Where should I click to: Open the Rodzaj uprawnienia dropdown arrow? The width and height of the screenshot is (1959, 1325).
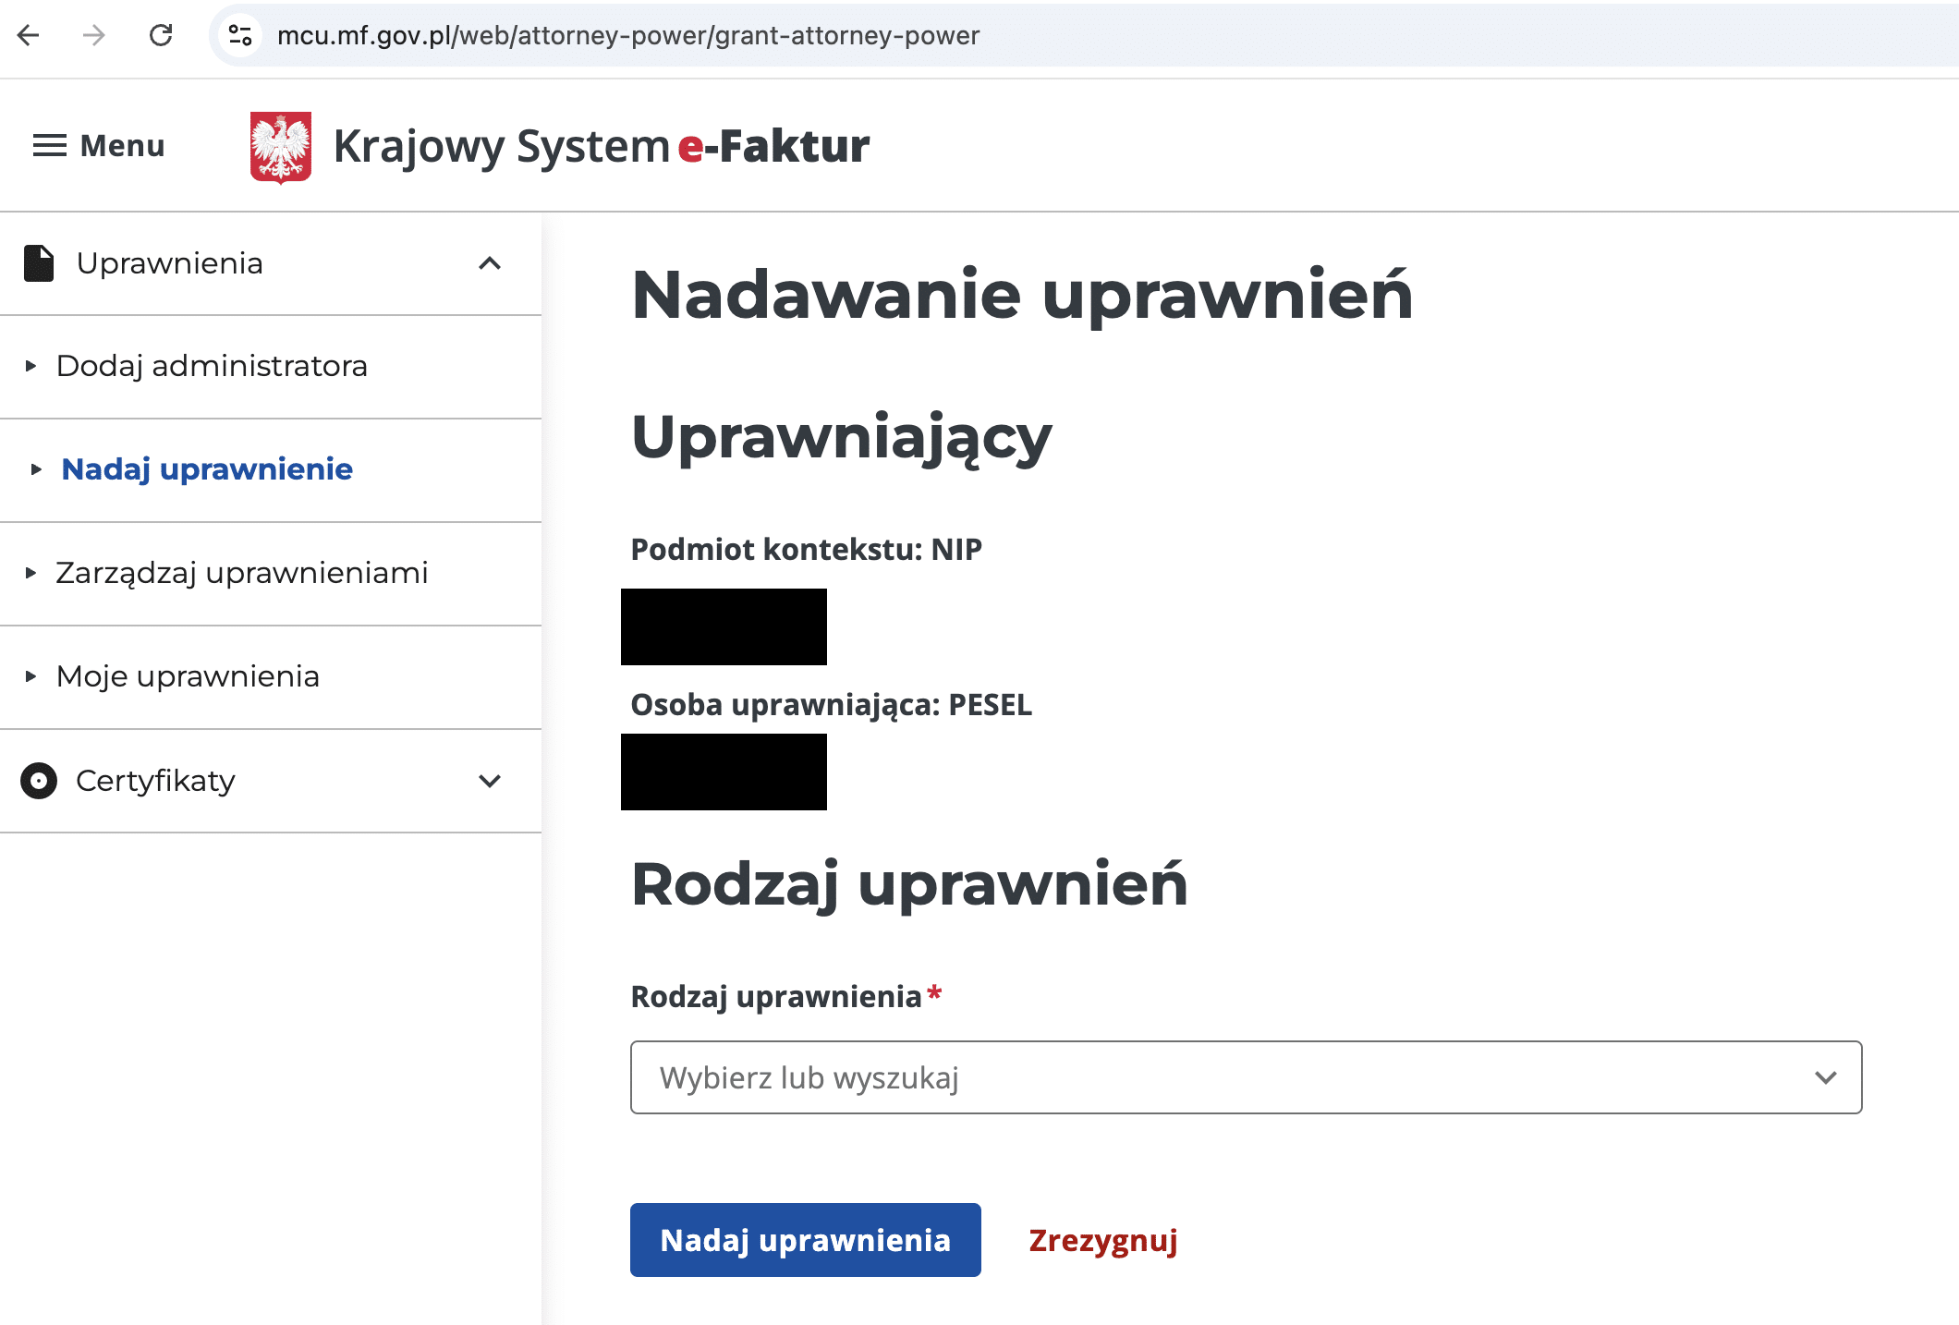[1825, 1077]
